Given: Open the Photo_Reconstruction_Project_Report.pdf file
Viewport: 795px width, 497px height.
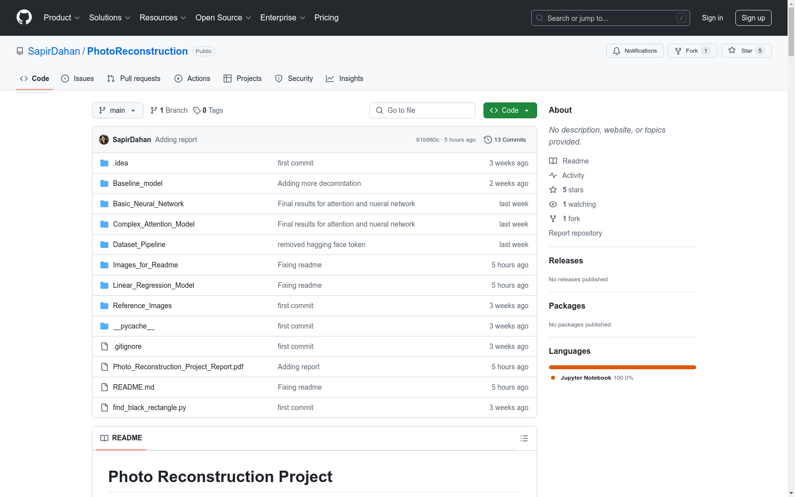Looking at the screenshot, I should coord(178,367).
